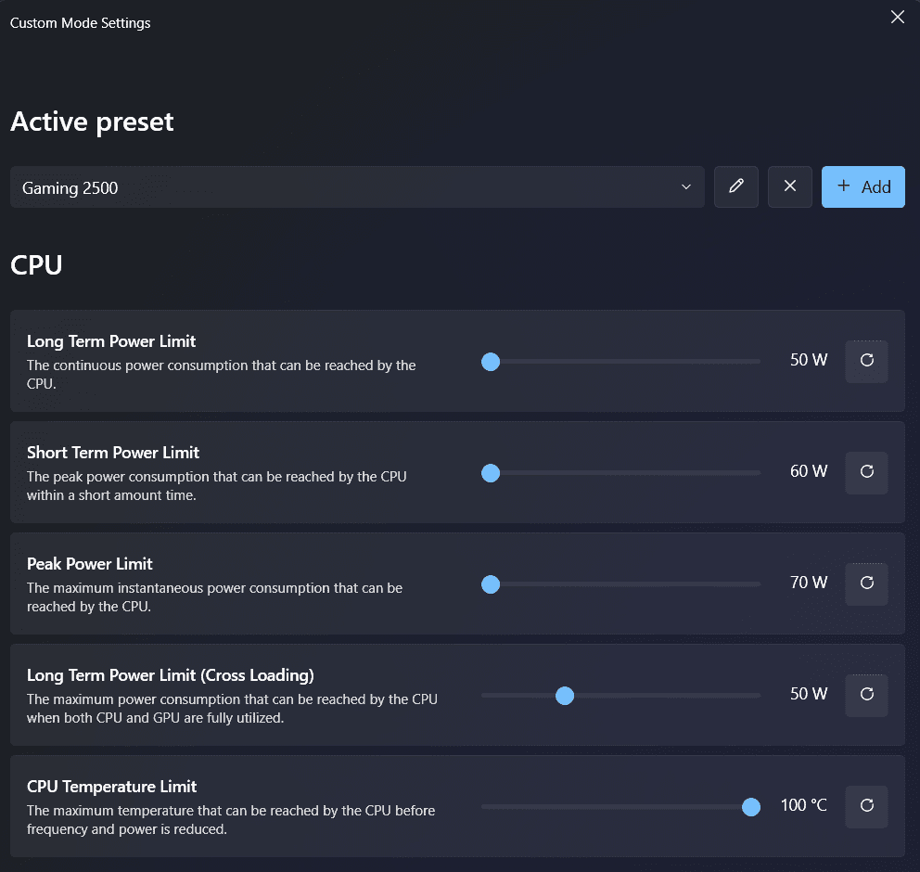This screenshot has width=920, height=872.
Task: Click the Add preset button
Action: click(862, 186)
